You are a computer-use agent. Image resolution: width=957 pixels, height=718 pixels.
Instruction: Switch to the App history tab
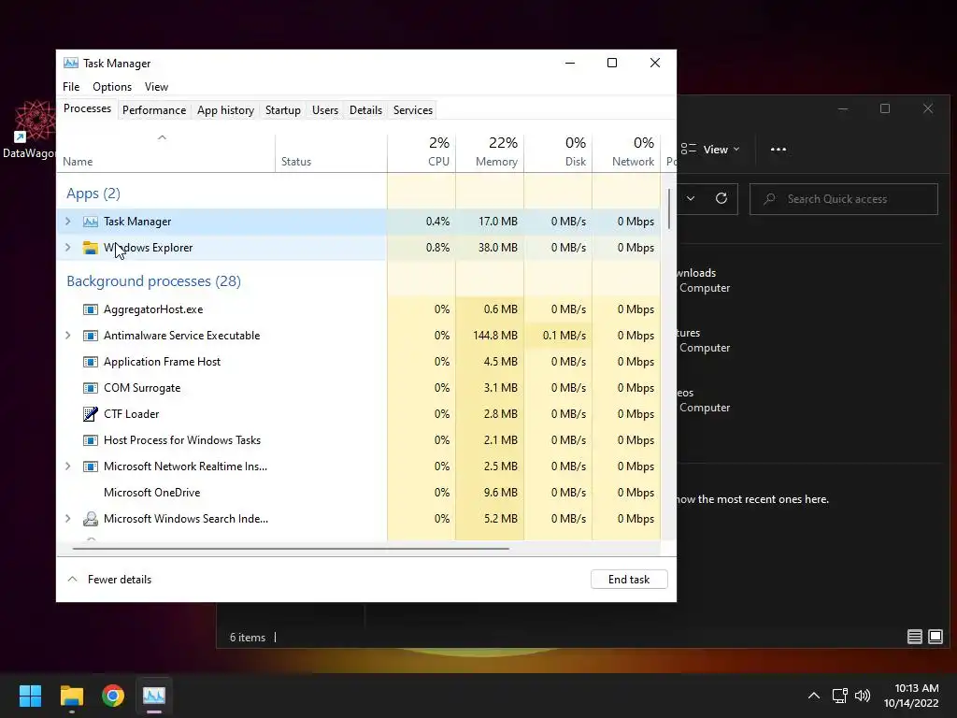coord(225,110)
